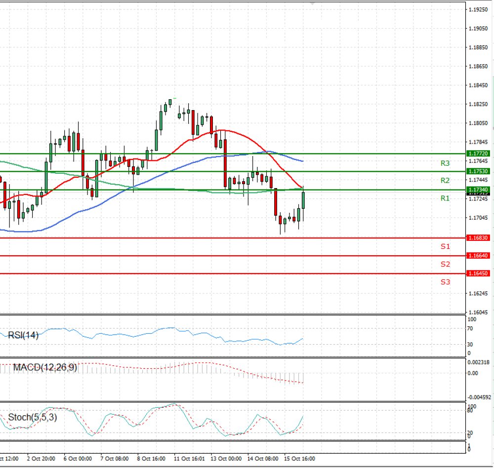The width and height of the screenshot is (494, 468).
Task: Click the 1.17530 price tag
Action: click(x=478, y=171)
